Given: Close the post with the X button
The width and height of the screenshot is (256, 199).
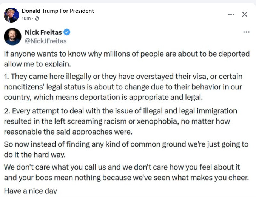Looking at the screenshot, I should coord(245,14).
